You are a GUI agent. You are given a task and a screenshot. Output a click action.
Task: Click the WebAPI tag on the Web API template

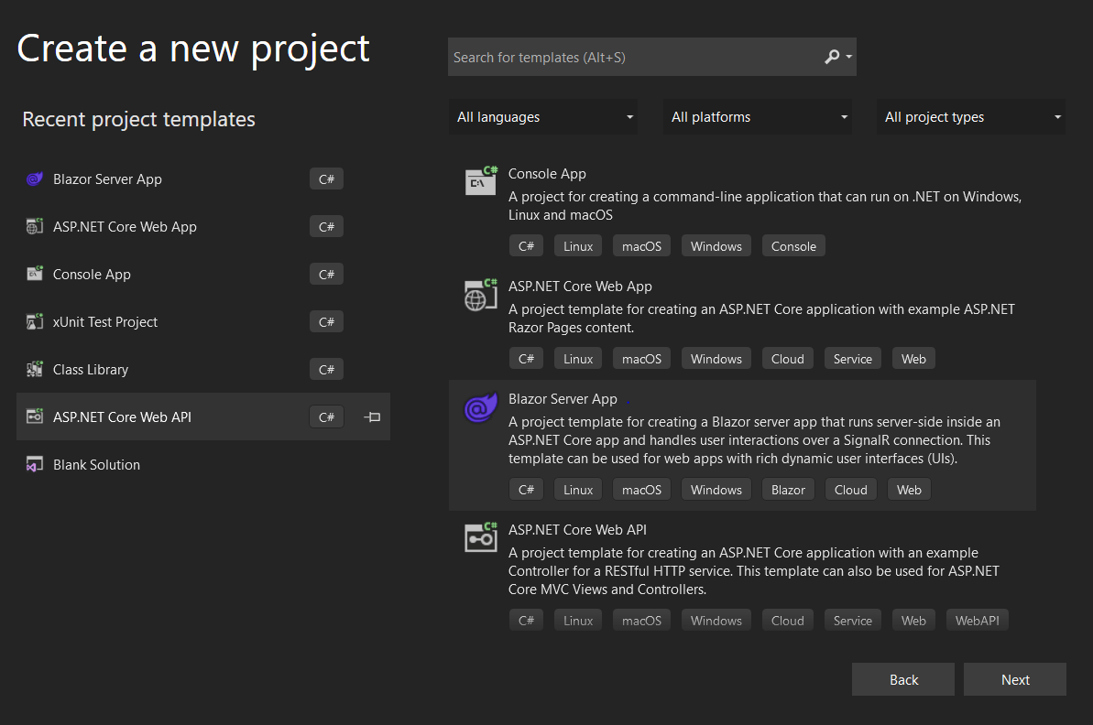977,620
